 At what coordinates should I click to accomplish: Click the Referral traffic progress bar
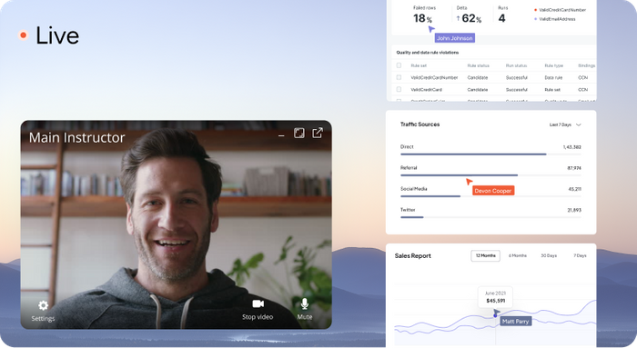tap(490, 175)
